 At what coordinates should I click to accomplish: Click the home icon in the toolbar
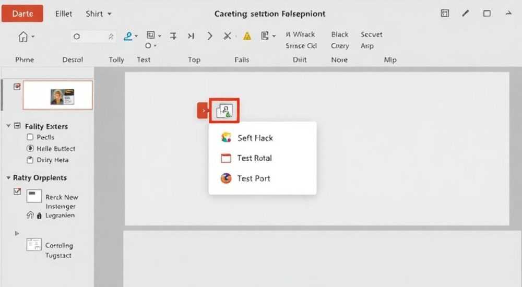[23, 37]
